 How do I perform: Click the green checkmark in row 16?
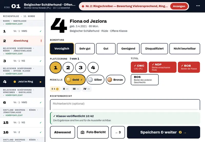click(41, 132)
